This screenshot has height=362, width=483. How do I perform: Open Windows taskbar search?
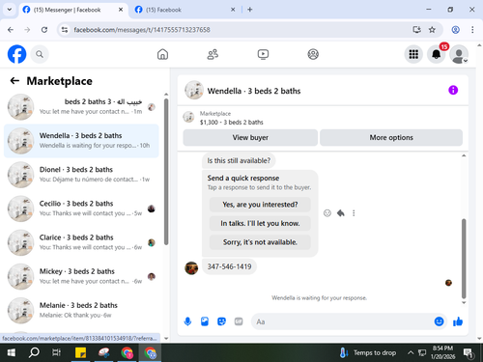click(x=34, y=353)
